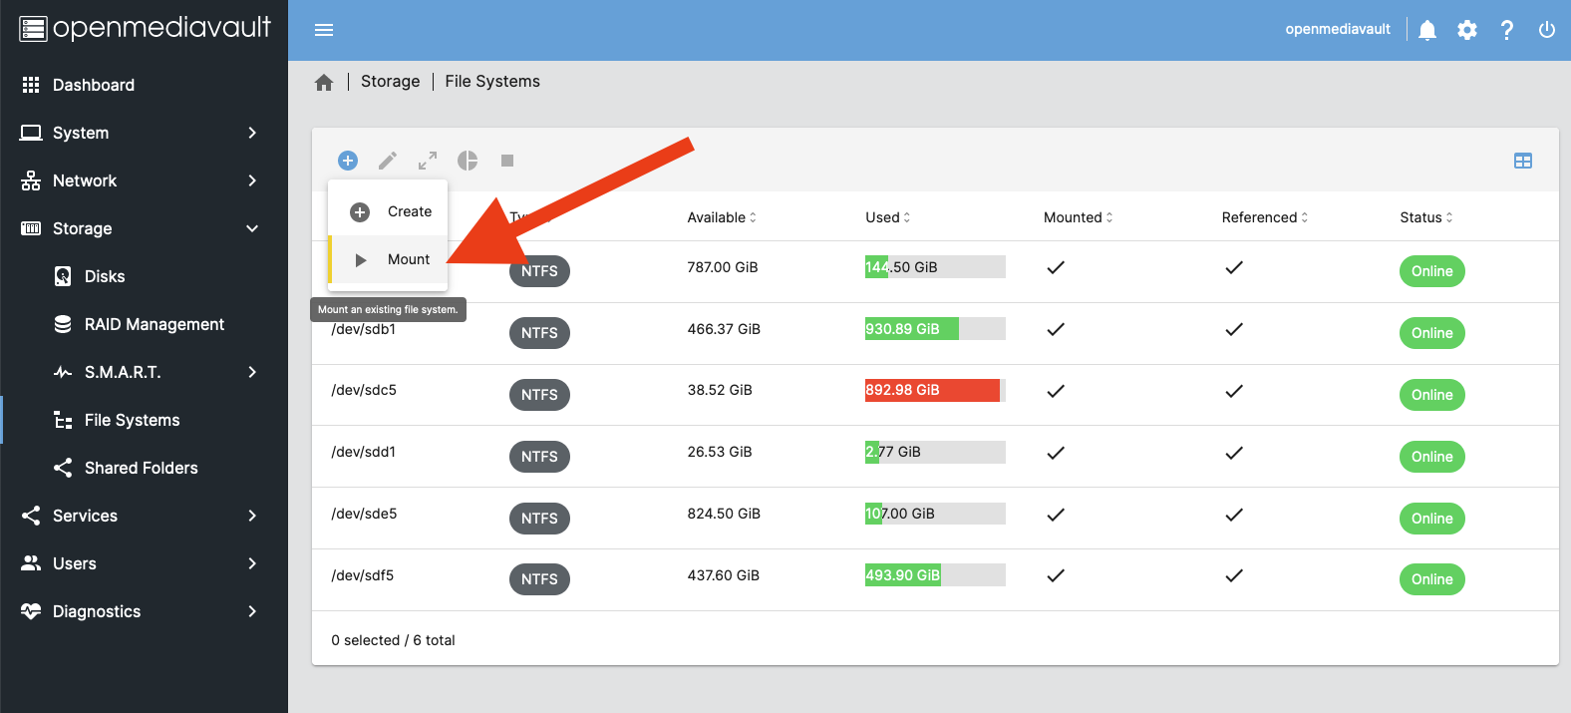Click the play icon beside Mount
The height and width of the screenshot is (713, 1571).
[x=361, y=260]
